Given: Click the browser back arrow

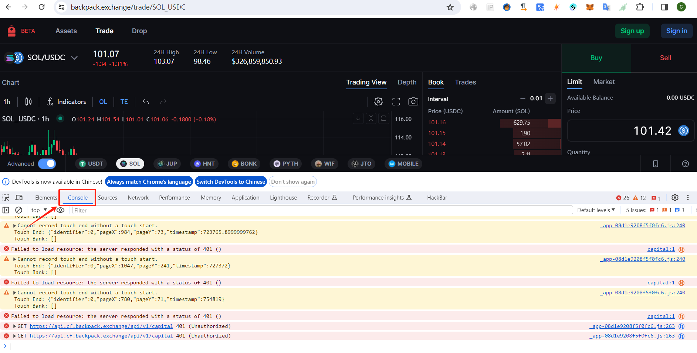Looking at the screenshot, I should (9, 7).
